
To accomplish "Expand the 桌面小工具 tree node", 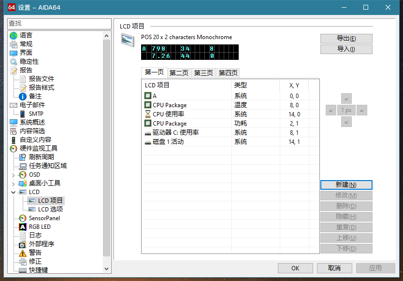I will point(14,183).
